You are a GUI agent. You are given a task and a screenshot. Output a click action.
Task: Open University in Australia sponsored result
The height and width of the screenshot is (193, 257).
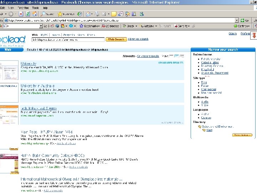(x=37, y=86)
